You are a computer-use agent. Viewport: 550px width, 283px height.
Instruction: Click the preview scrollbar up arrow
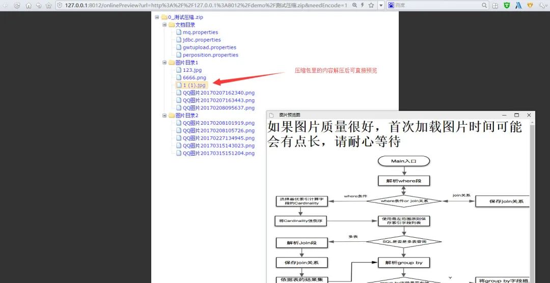[532, 122]
